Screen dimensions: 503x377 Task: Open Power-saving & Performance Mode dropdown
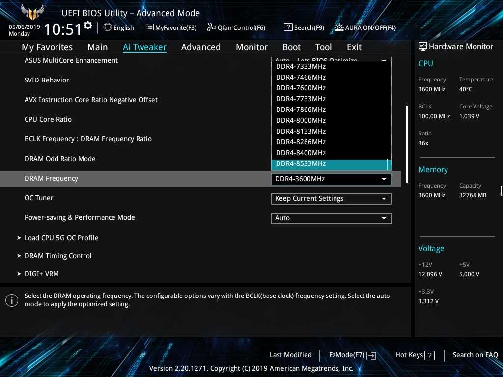pos(331,218)
